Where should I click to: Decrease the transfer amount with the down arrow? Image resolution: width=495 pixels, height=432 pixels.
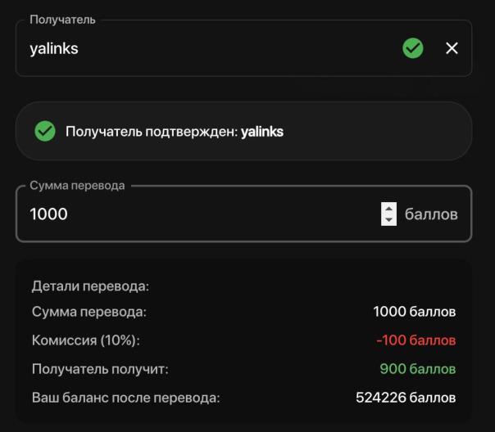click(x=388, y=220)
